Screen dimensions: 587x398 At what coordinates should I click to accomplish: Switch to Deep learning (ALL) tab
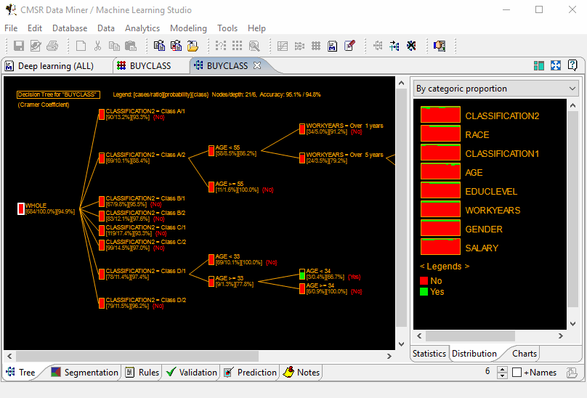(x=56, y=66)
